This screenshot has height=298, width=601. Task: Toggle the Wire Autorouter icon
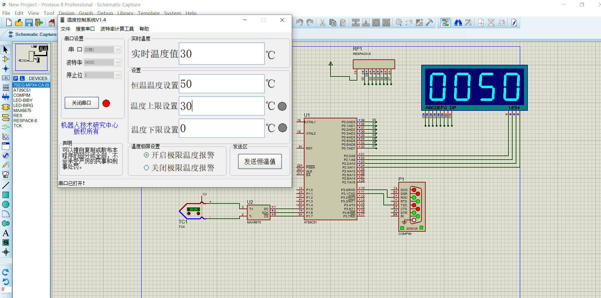tap(445, 23)
